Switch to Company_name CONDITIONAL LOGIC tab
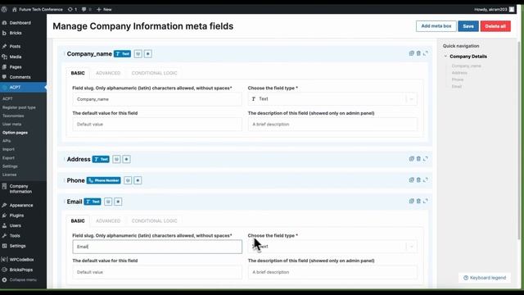The width and height of the screenshot is (524, 295). click(x=154, y=73)
